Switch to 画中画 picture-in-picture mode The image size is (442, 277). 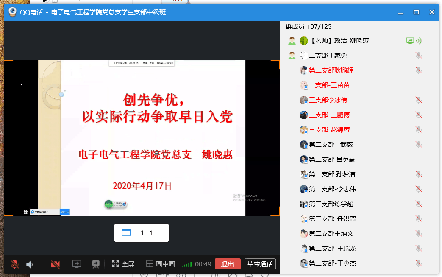coord(161,264)
